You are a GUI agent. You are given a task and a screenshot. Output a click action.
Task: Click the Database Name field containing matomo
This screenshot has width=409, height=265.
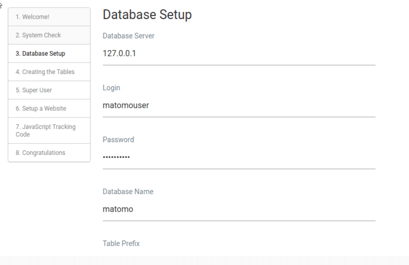coord(239,210)
